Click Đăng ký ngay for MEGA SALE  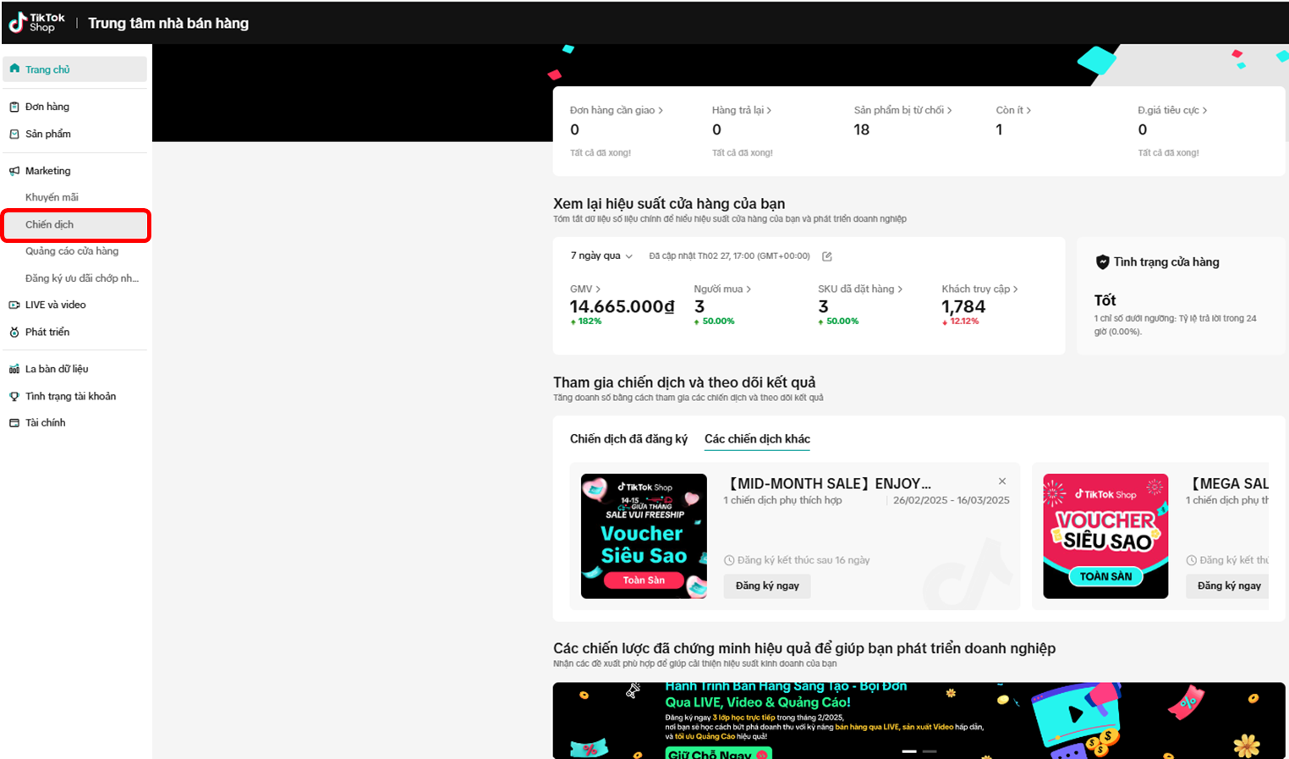click(1227, 586)
